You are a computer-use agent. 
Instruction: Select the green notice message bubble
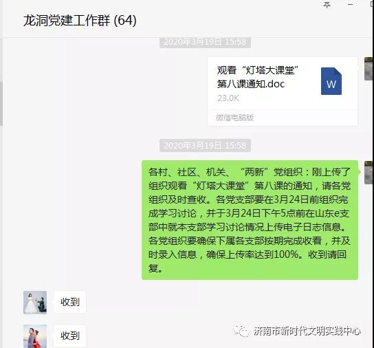click(250, 220)
